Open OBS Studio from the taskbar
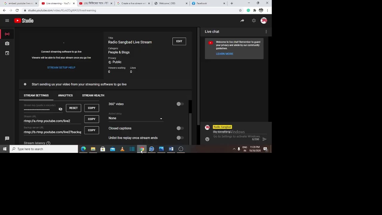 point(181,149)
